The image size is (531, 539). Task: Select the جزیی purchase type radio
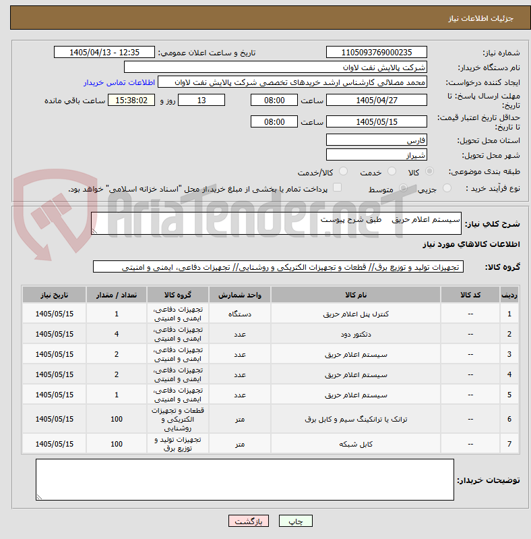tap(447, 188)
